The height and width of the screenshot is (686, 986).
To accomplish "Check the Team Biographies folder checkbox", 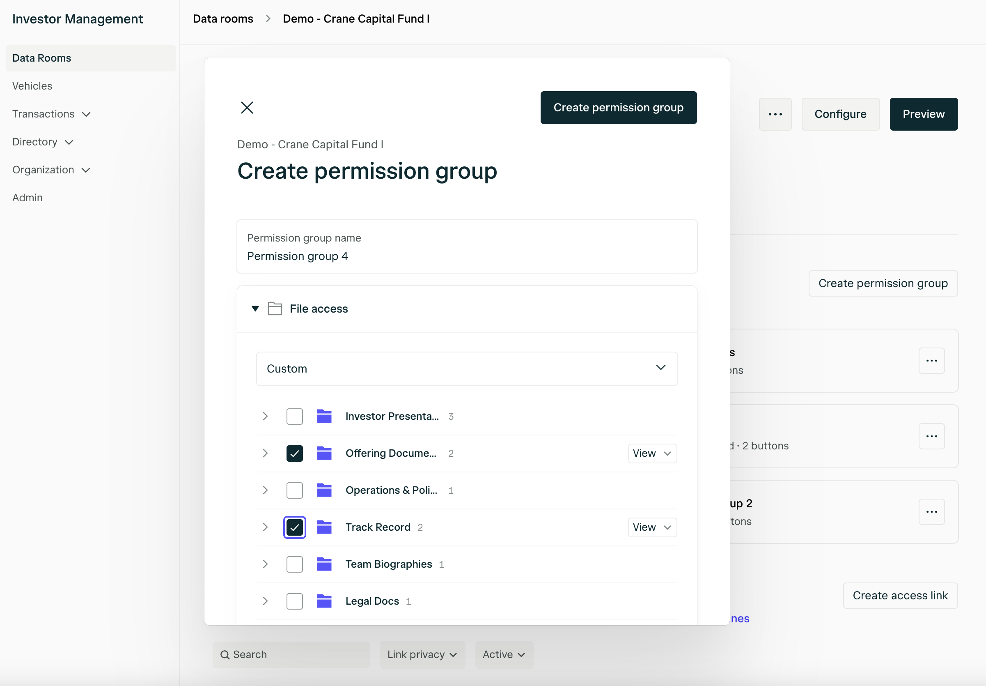I will (295, 564).
